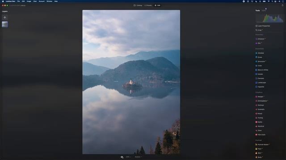Open the Help menu
The height and width of the screenshot is (160, 286).
[56, 1]
